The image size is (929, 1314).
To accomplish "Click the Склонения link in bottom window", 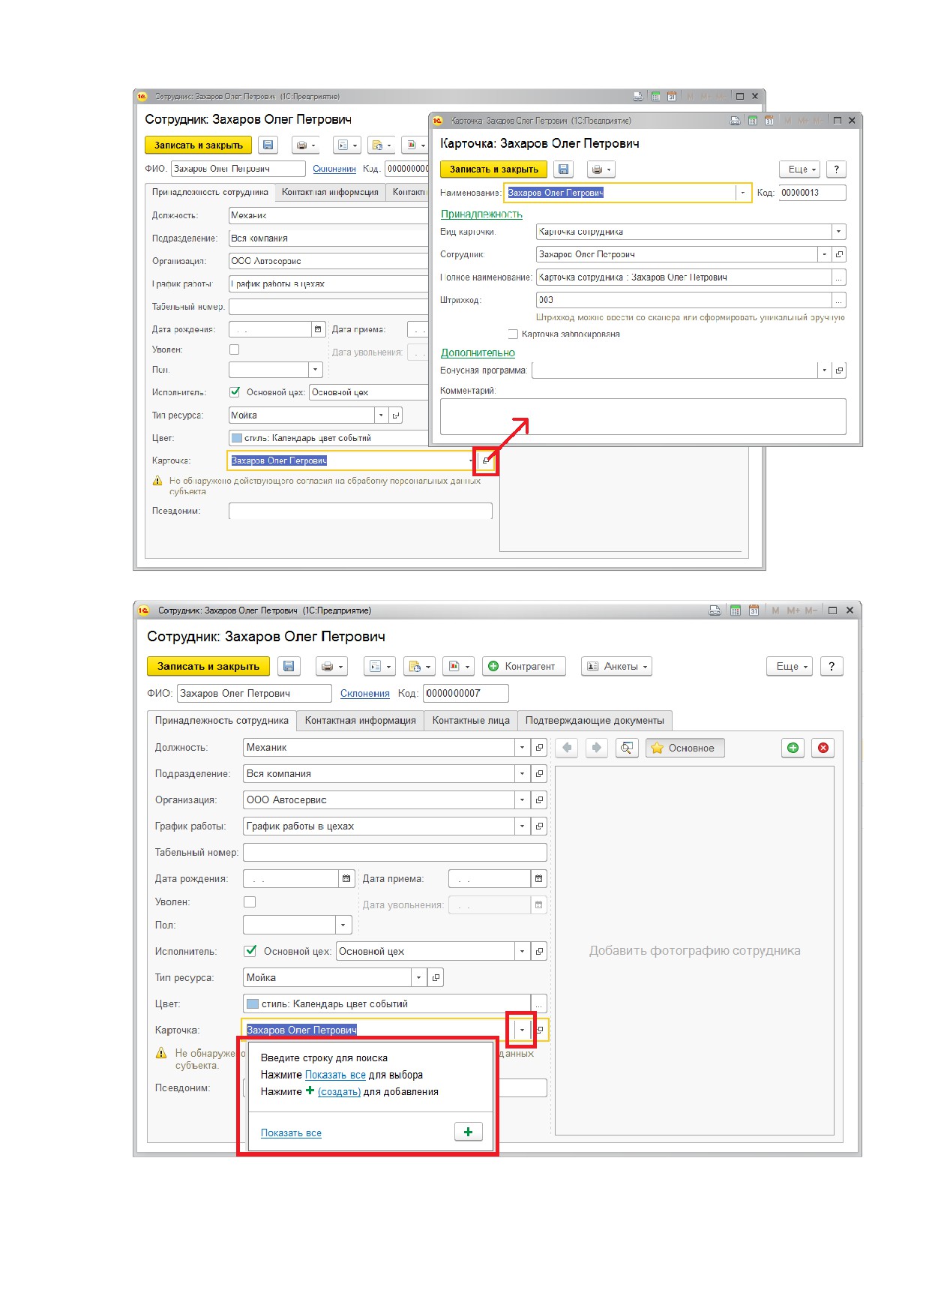I will click(x=365, y=694).
